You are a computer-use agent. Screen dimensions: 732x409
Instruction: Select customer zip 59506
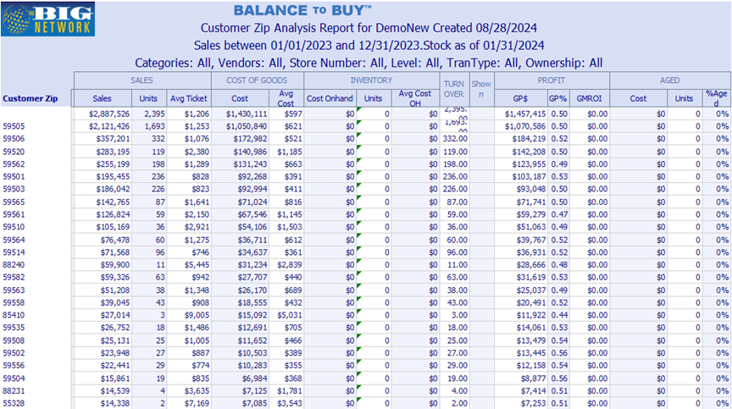point(14,139)
